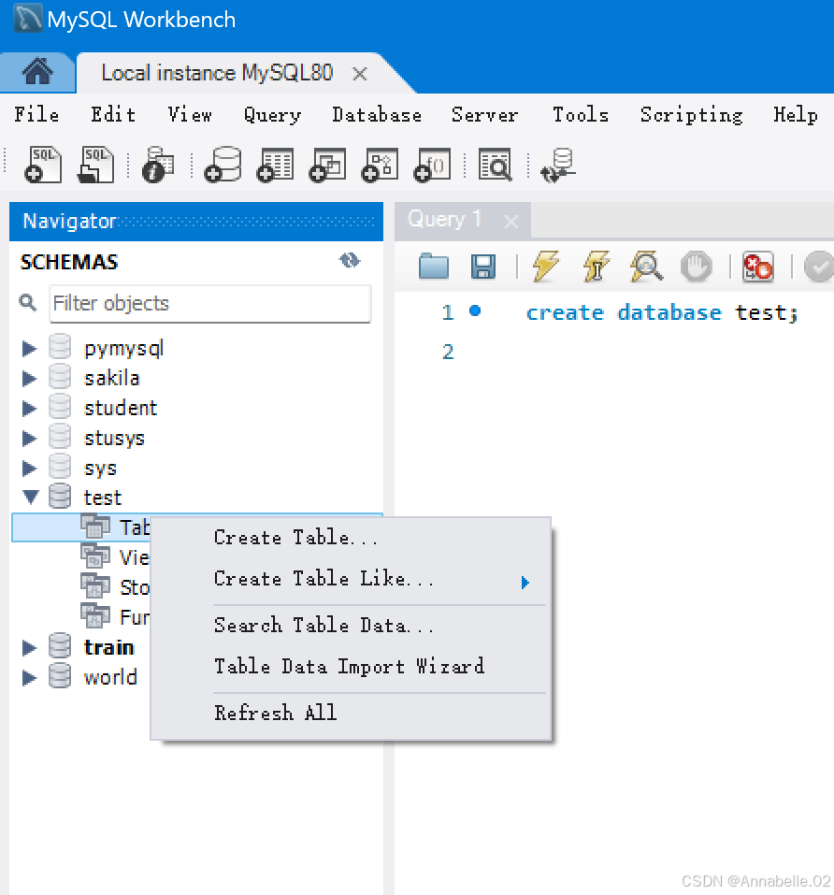The width and height of the screenshot is (834, 895).
Task: Click the Filter objects search field
Action: 210,304
